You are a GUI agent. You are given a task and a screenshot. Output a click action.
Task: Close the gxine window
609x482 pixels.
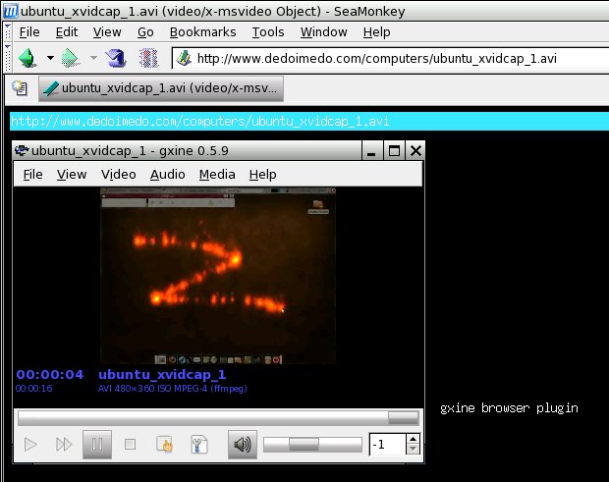click(x=415, y=151)
